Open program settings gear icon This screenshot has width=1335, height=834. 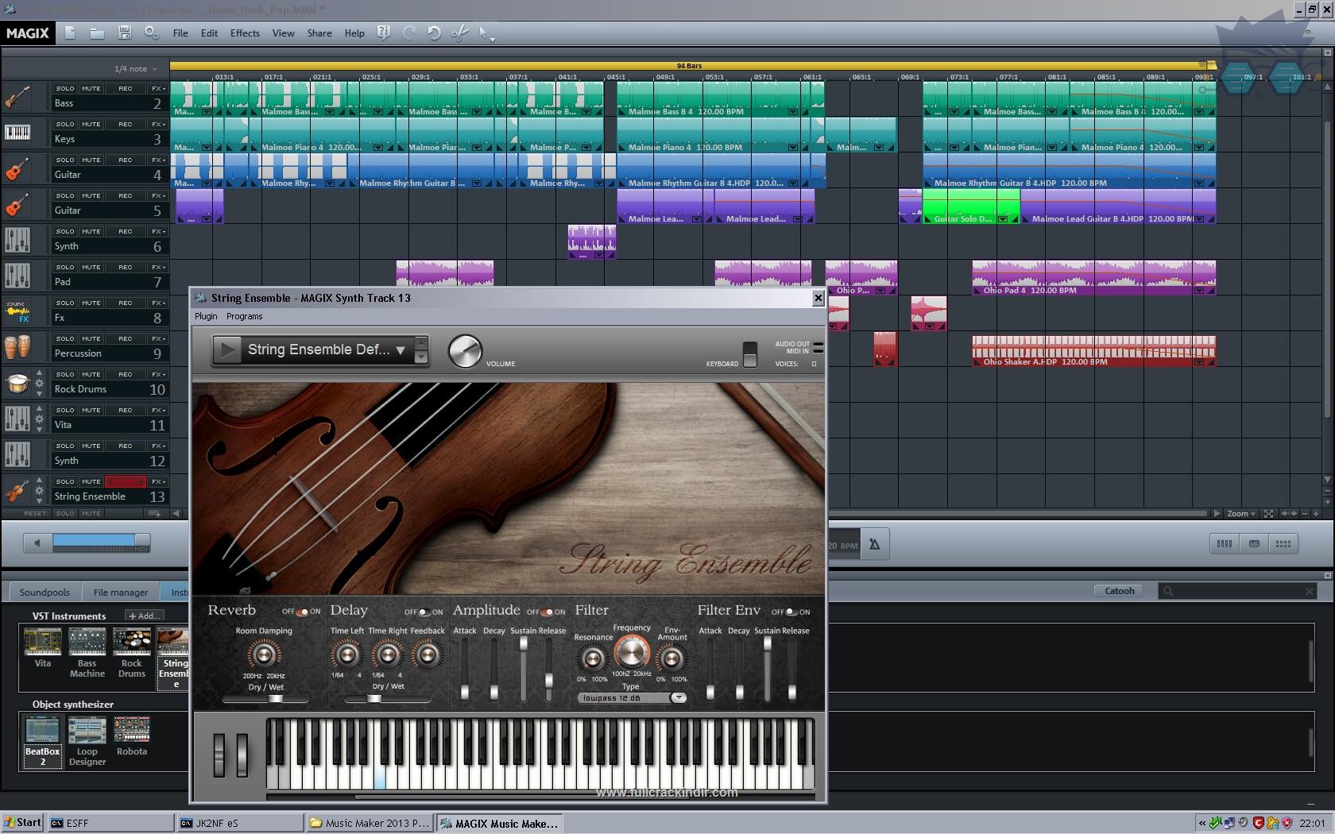pos(151,33)
